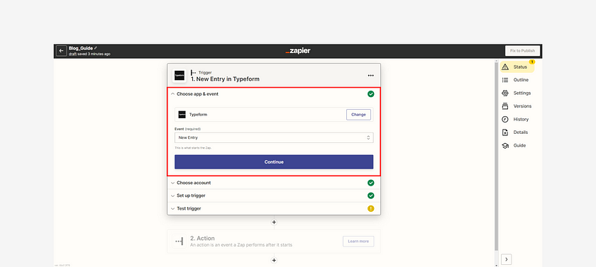Collapse the right sidebar with arrow button

click(x=507, y=259)
